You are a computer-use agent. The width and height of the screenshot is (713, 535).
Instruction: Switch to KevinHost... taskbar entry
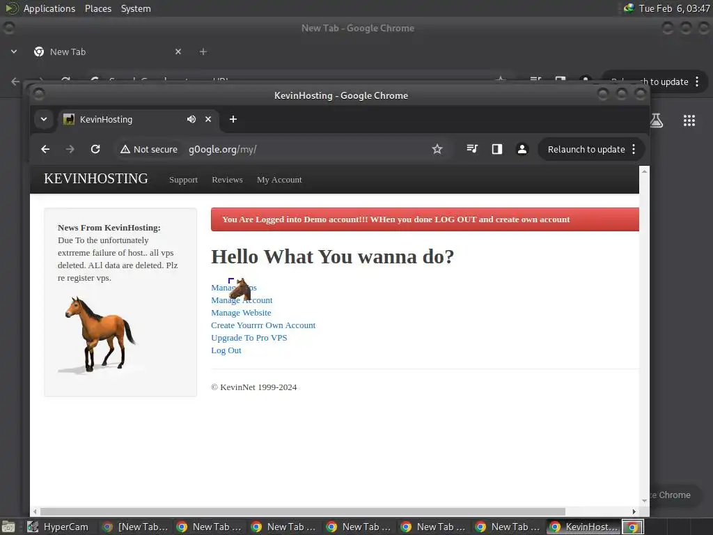583,527
